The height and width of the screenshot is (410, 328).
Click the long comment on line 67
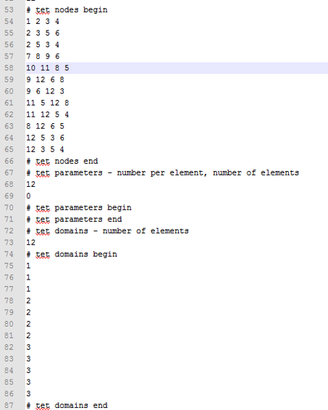163,172
